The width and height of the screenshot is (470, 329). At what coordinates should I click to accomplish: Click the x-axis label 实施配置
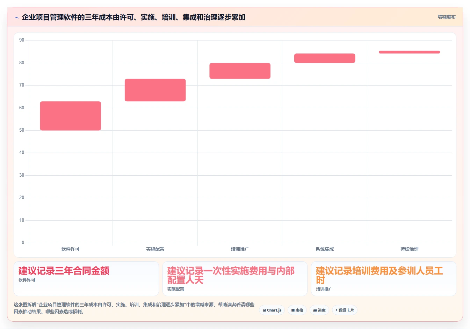[x=155, y=249]
